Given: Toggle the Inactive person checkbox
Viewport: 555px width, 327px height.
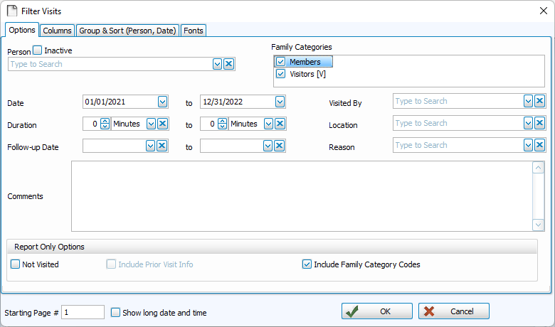Looking at the screenshot, I should [38, 50].
